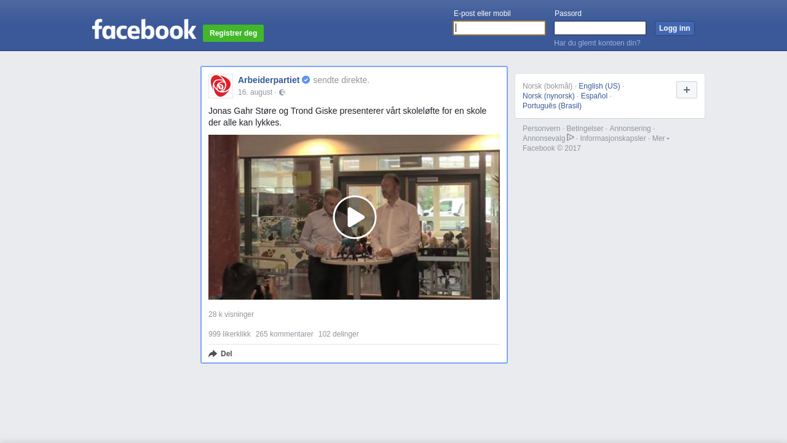Open the Betingelser footer link
The height and width of the screenshot is (443, 787).
(x=585, y=129)
